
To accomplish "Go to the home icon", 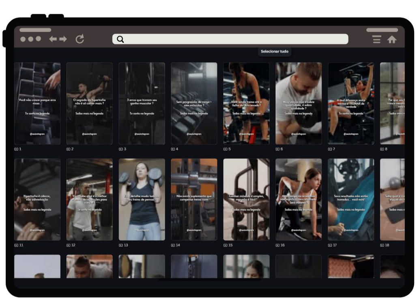I will [x=392, y=40].
